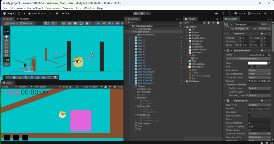This screenshot has width=274, height=144.
Task: Select the Rect tool in Scene overlay
Action: [x=6, y=51]
